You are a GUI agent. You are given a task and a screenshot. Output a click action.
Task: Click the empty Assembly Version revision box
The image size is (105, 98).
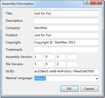coord(72,57)
